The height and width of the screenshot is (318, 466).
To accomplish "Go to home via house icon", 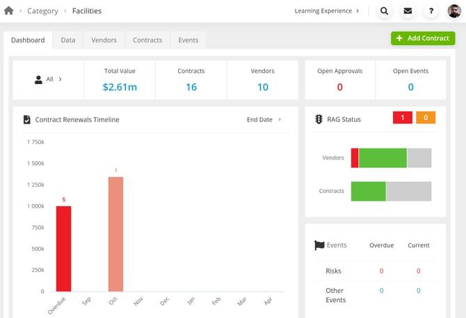I will [8, 10].
